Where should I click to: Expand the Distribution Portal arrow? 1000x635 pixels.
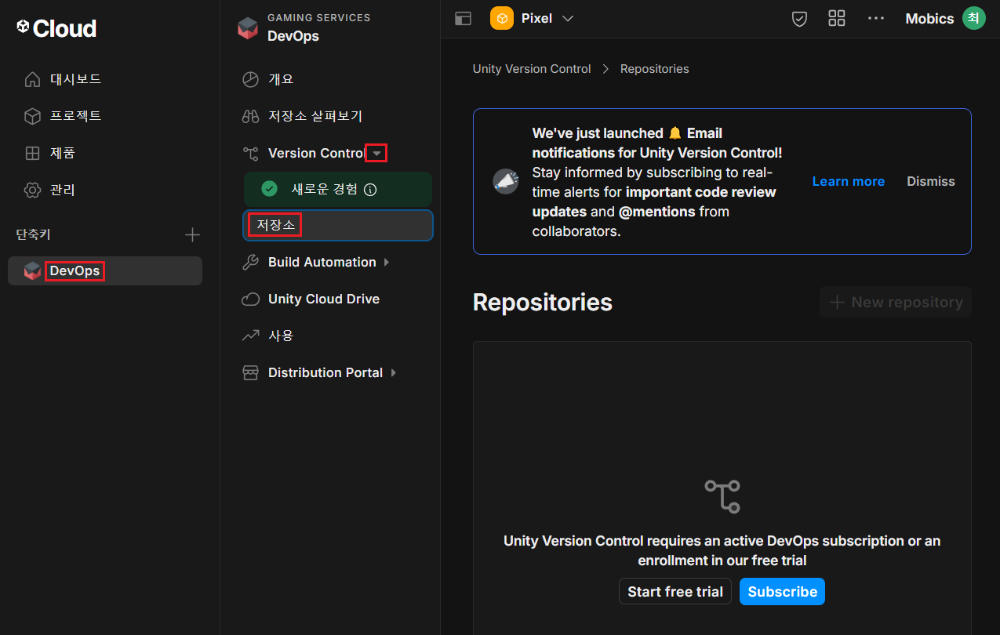(x=394, y=372)
